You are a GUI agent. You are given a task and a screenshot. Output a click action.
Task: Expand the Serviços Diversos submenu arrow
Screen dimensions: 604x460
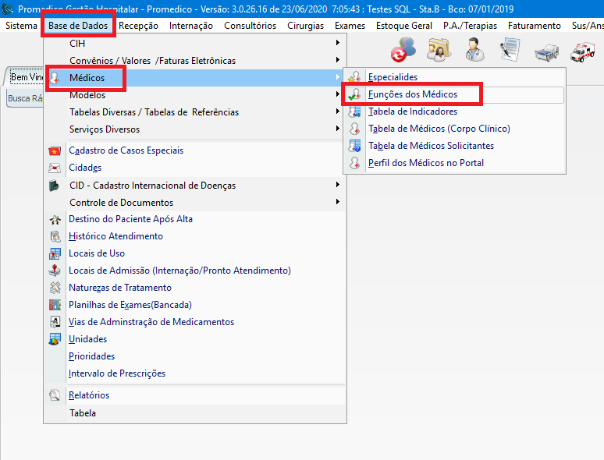(337, 128)
